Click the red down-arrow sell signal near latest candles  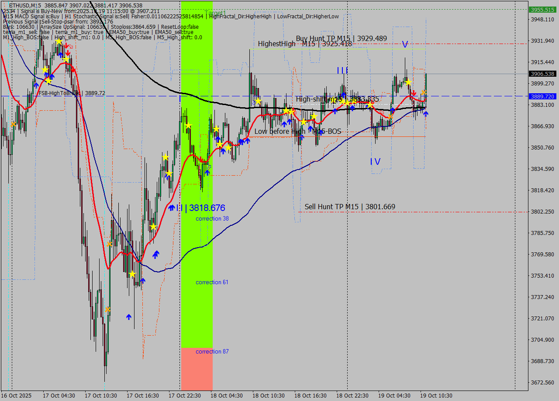coord(413,93)
